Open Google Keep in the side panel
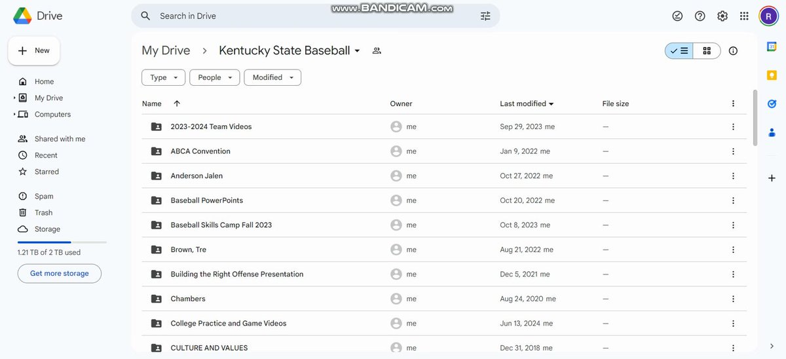 (772, 75)
